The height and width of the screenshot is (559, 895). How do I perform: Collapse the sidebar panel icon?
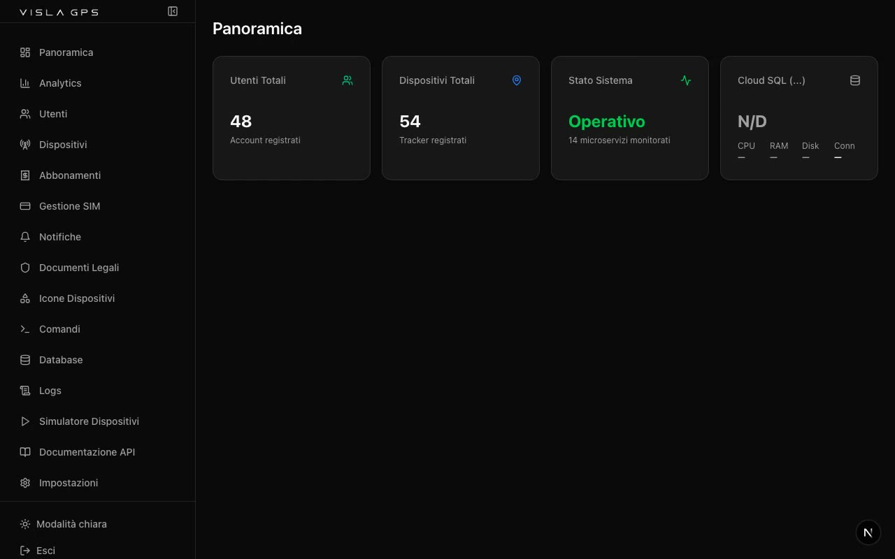pyautogui.click(x=173, y=11)
